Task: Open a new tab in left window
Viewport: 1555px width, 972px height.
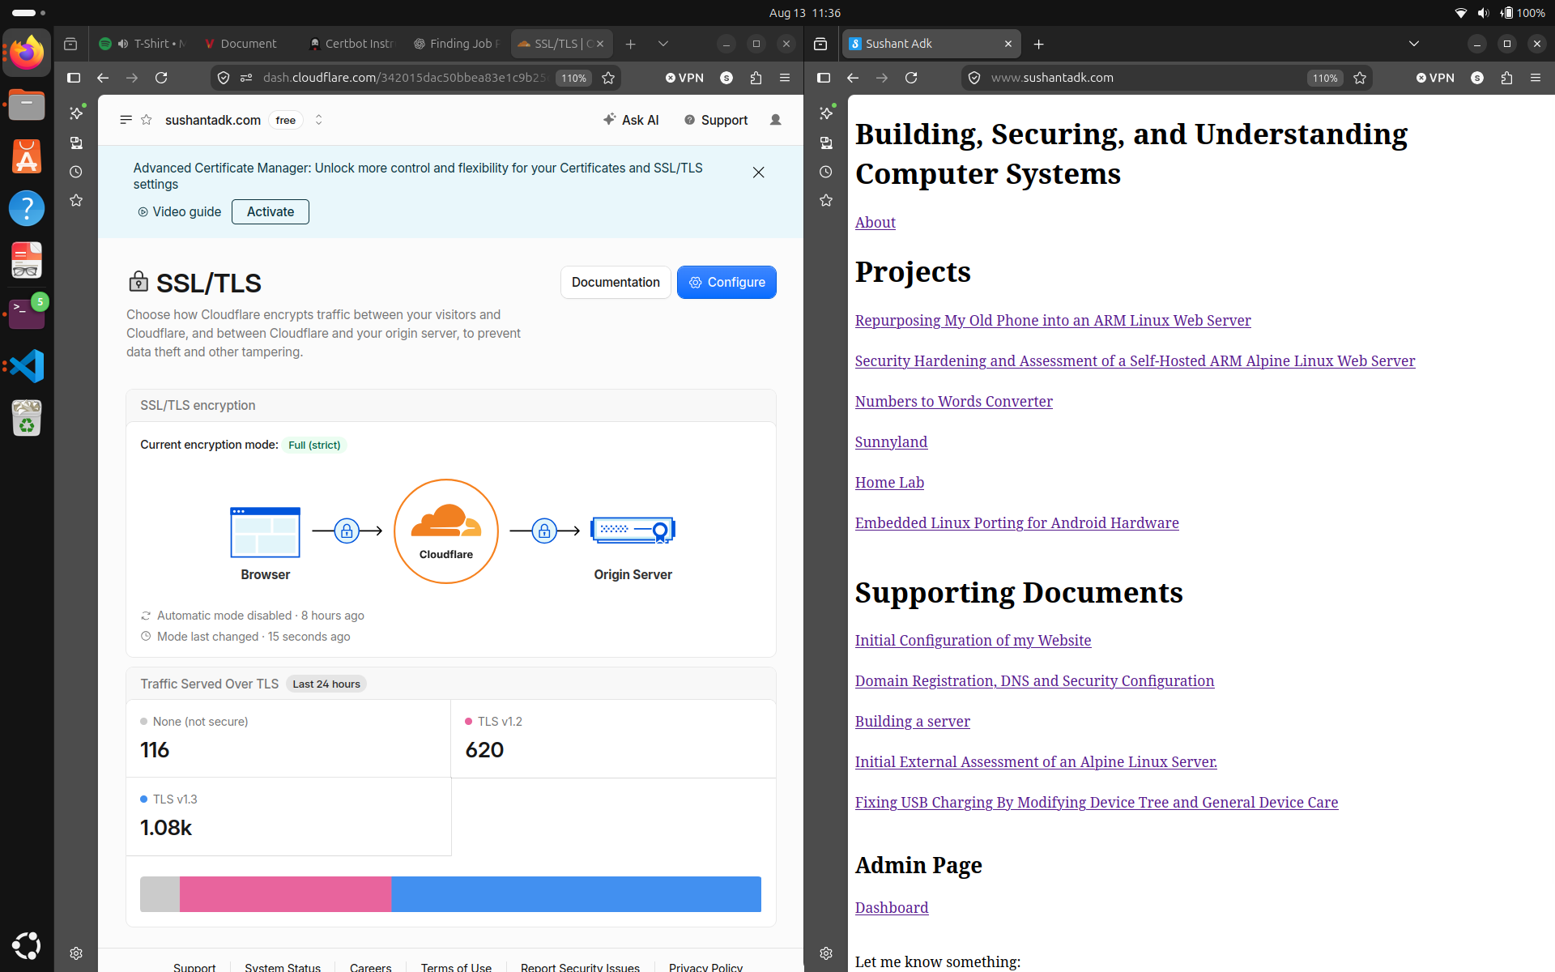Action: (x=631, y=44)
